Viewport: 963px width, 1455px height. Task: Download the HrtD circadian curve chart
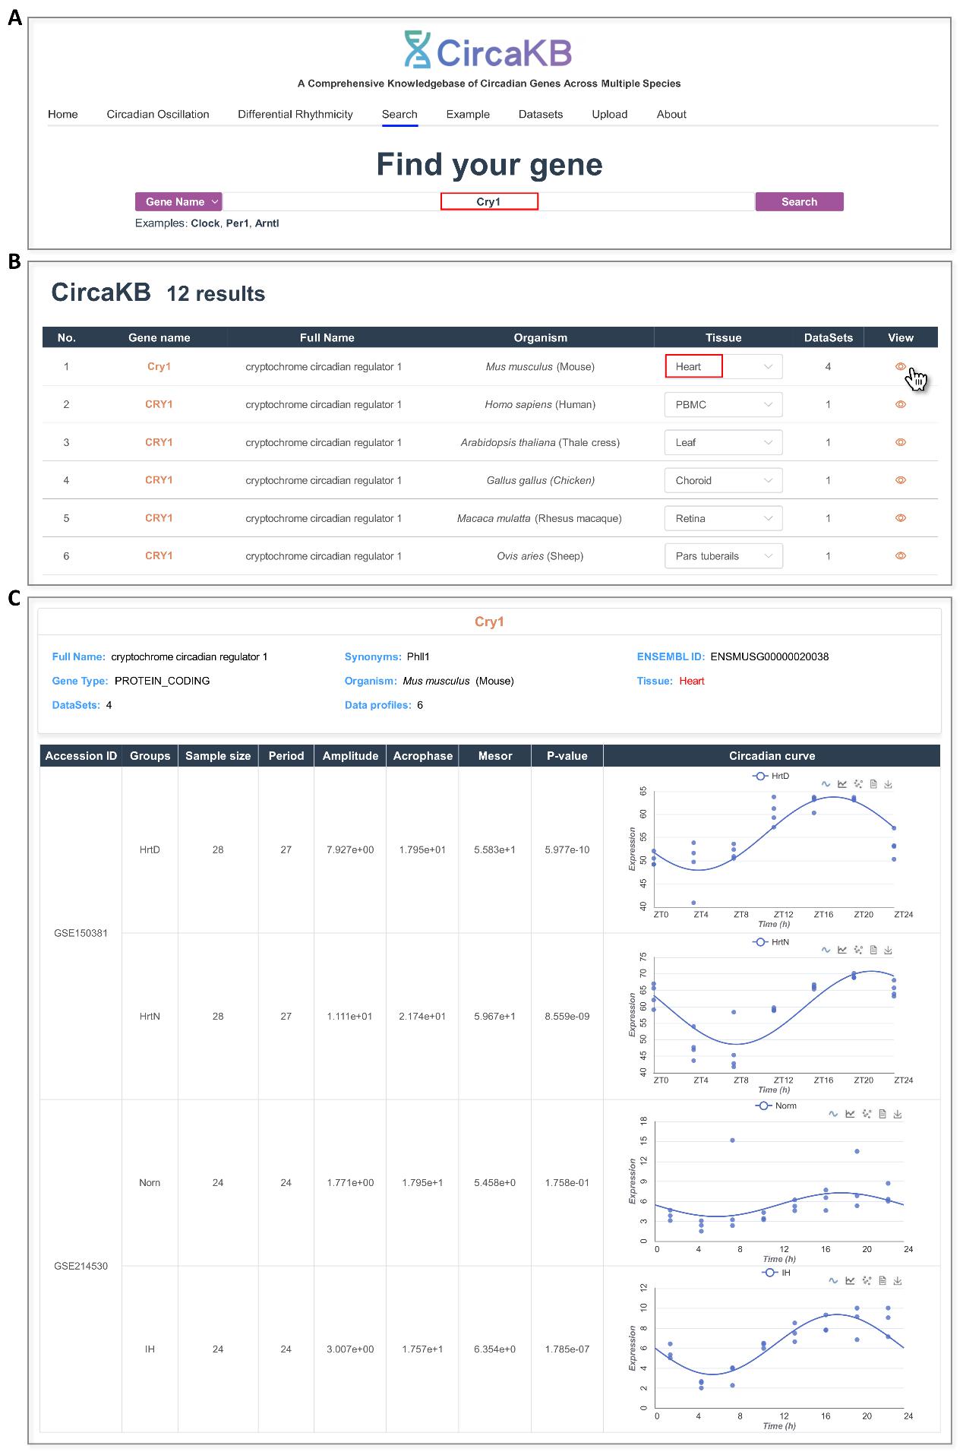pyautogui.click(x=888, y=785)
